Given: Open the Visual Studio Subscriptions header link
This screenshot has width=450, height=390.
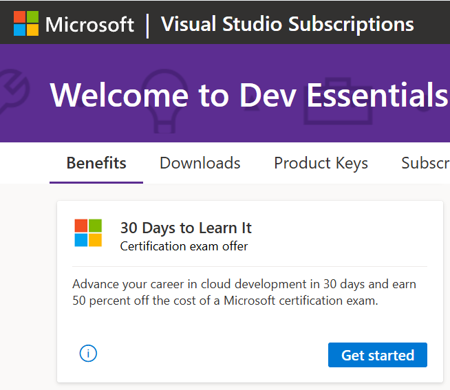Looking at the screenshot, I should click(287, 25).
